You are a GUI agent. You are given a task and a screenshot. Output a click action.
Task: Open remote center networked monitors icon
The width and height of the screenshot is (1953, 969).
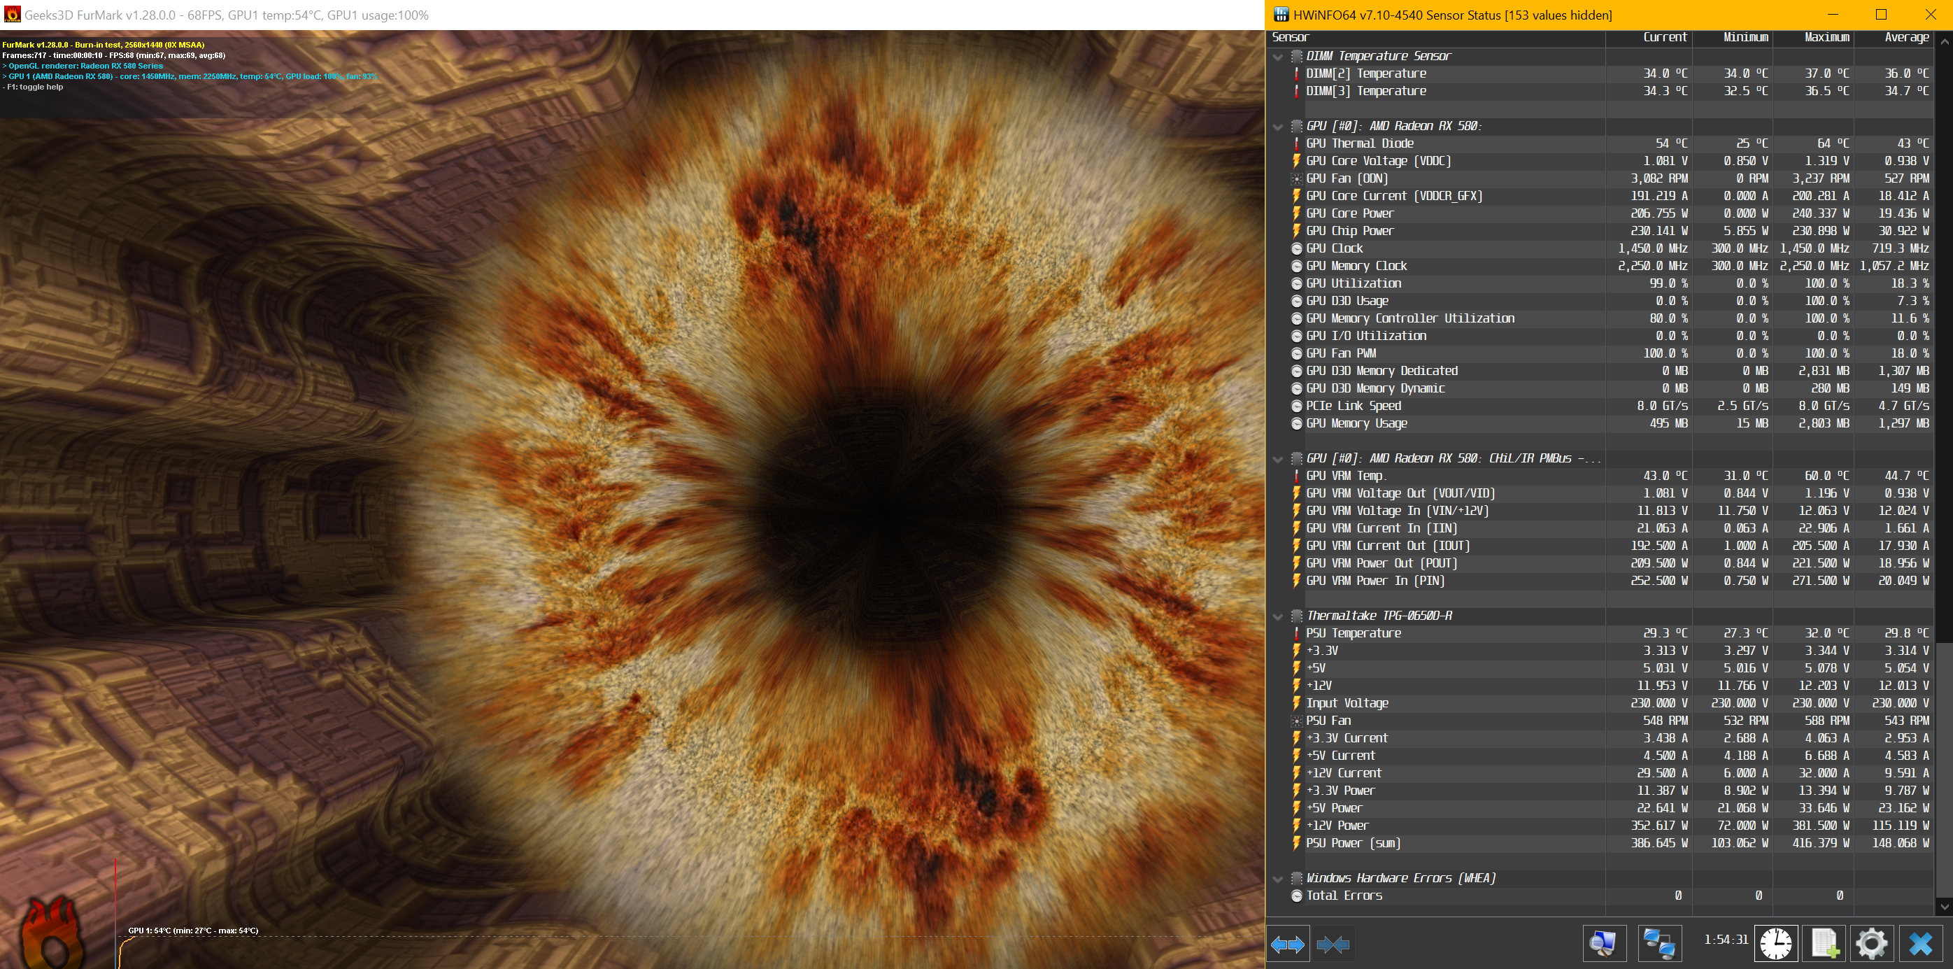coord(1659,944)
